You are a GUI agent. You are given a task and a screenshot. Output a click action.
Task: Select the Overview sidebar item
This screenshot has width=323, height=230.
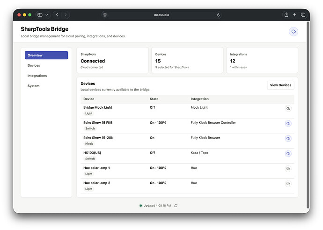46,55
